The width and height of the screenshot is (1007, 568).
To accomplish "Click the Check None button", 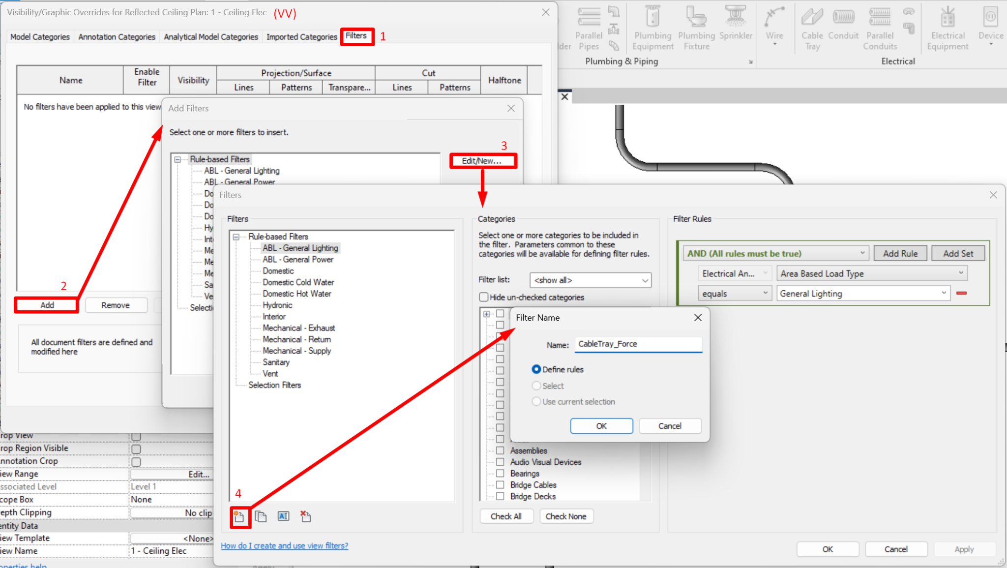I will pyautogui.click(x=566, y=516).
